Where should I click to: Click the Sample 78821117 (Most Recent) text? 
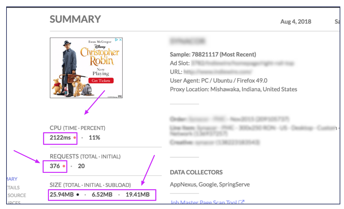213,55
